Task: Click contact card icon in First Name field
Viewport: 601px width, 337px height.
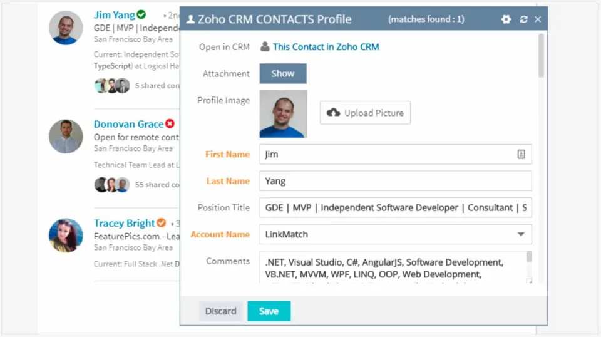Action: point(521,154)
